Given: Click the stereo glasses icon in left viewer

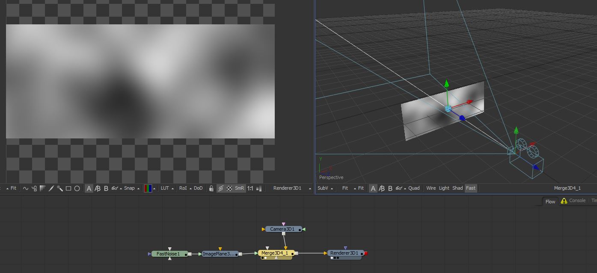Looking at the screenshot, I should (x=114, y=188).
